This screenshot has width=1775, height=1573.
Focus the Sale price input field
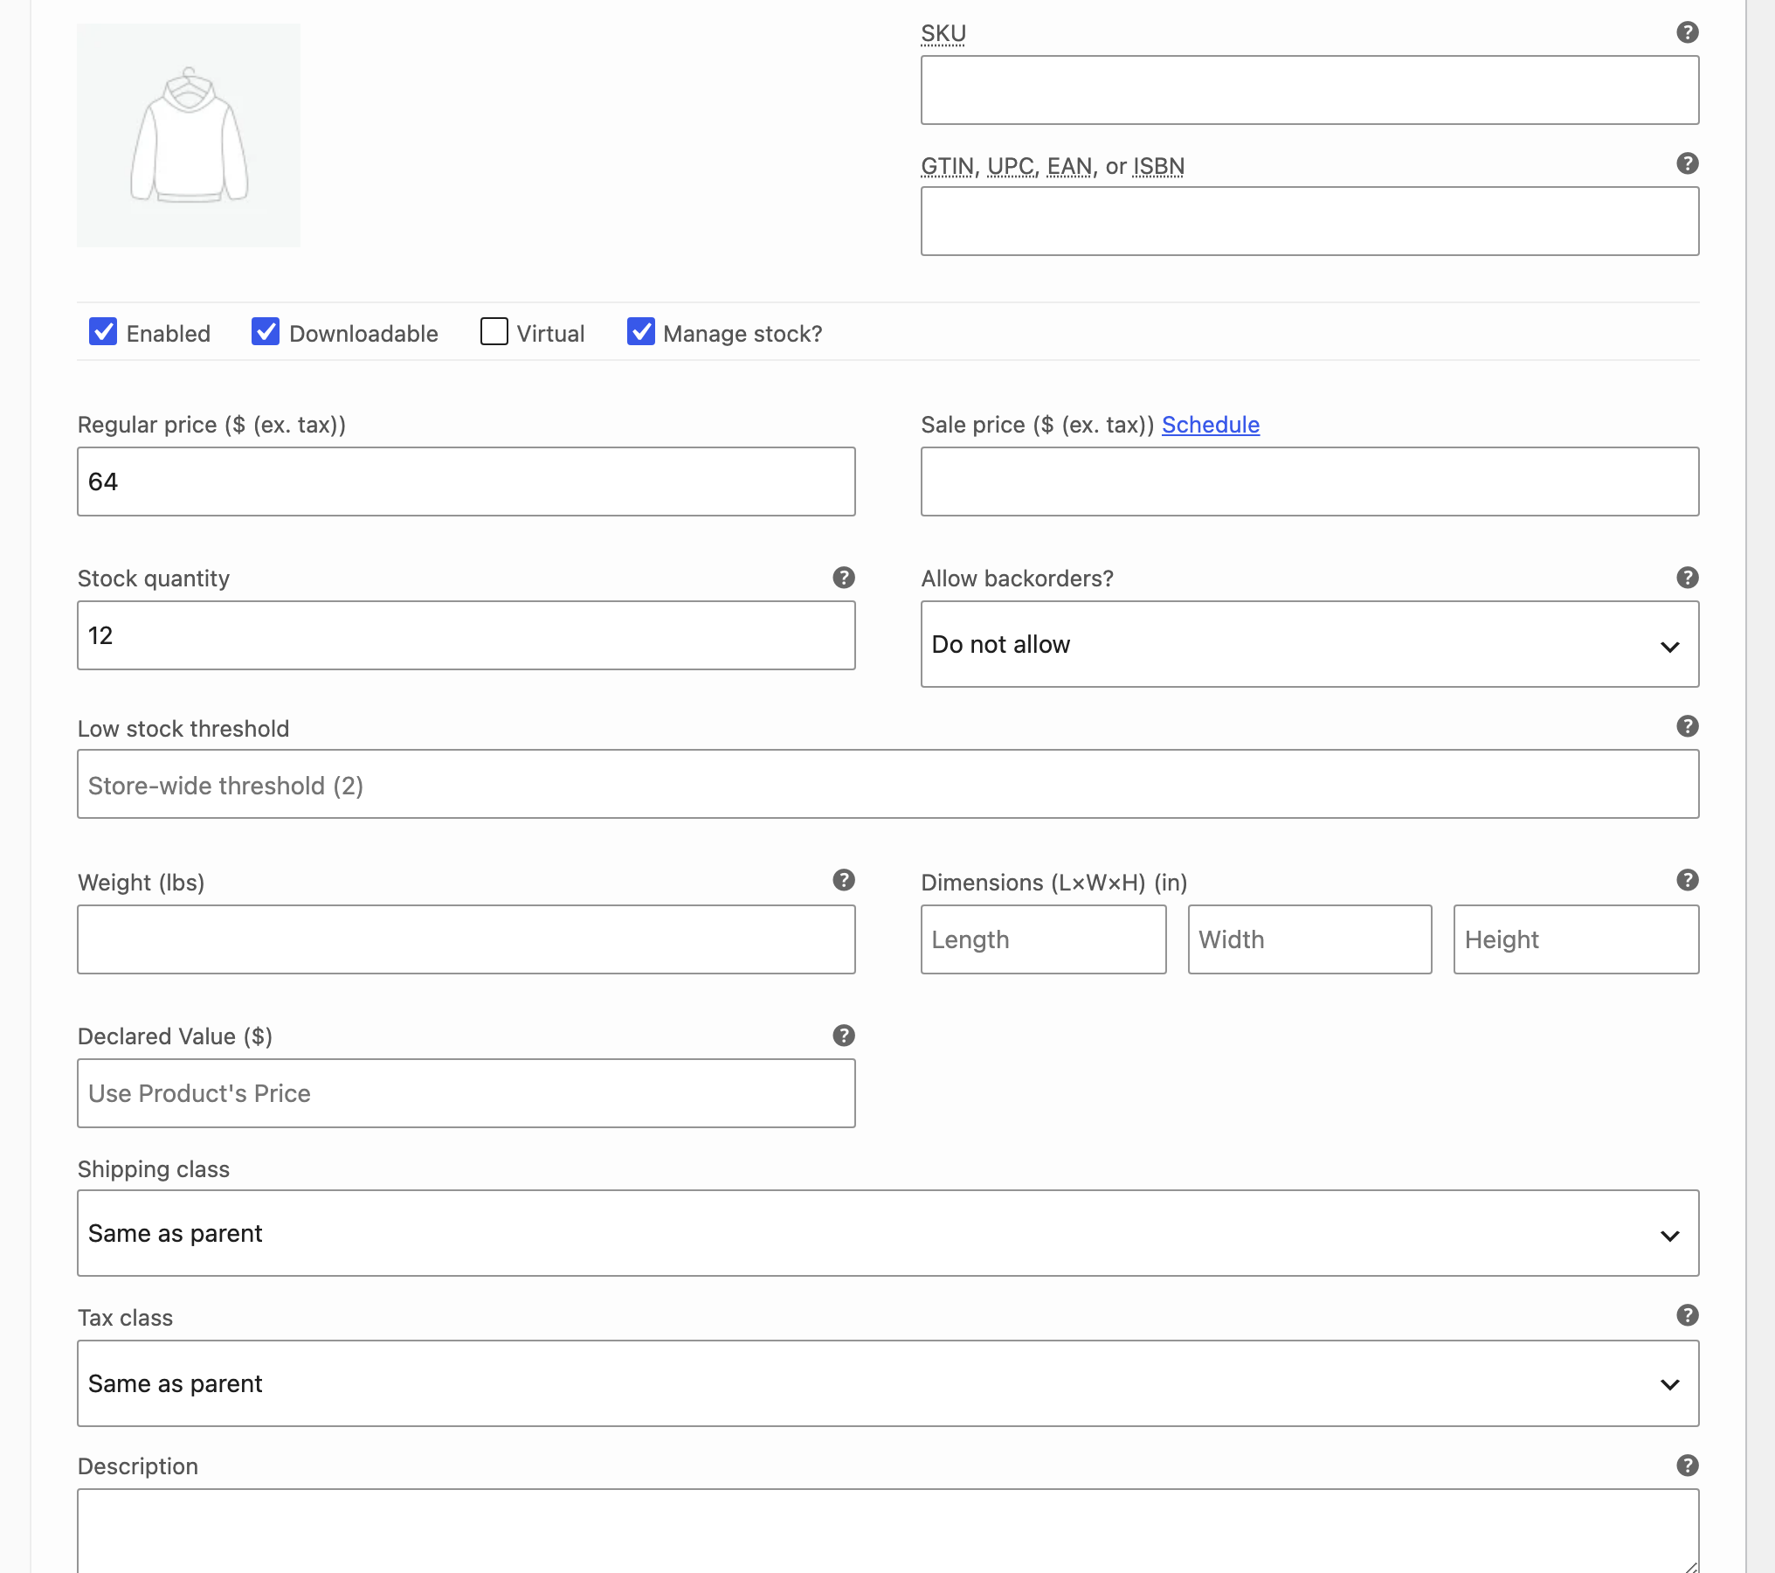[1309, 482]
